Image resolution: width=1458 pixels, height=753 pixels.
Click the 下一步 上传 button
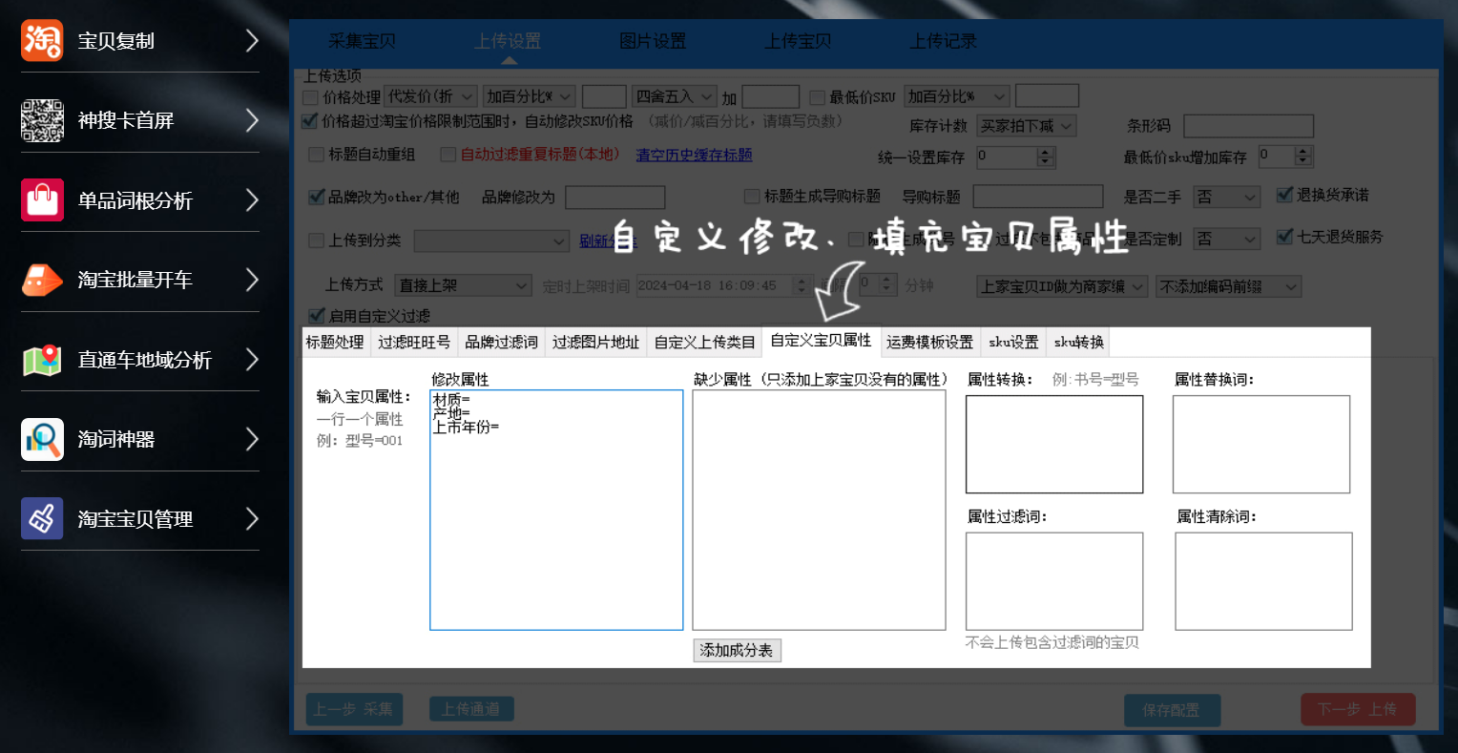tap(1358, 709)
